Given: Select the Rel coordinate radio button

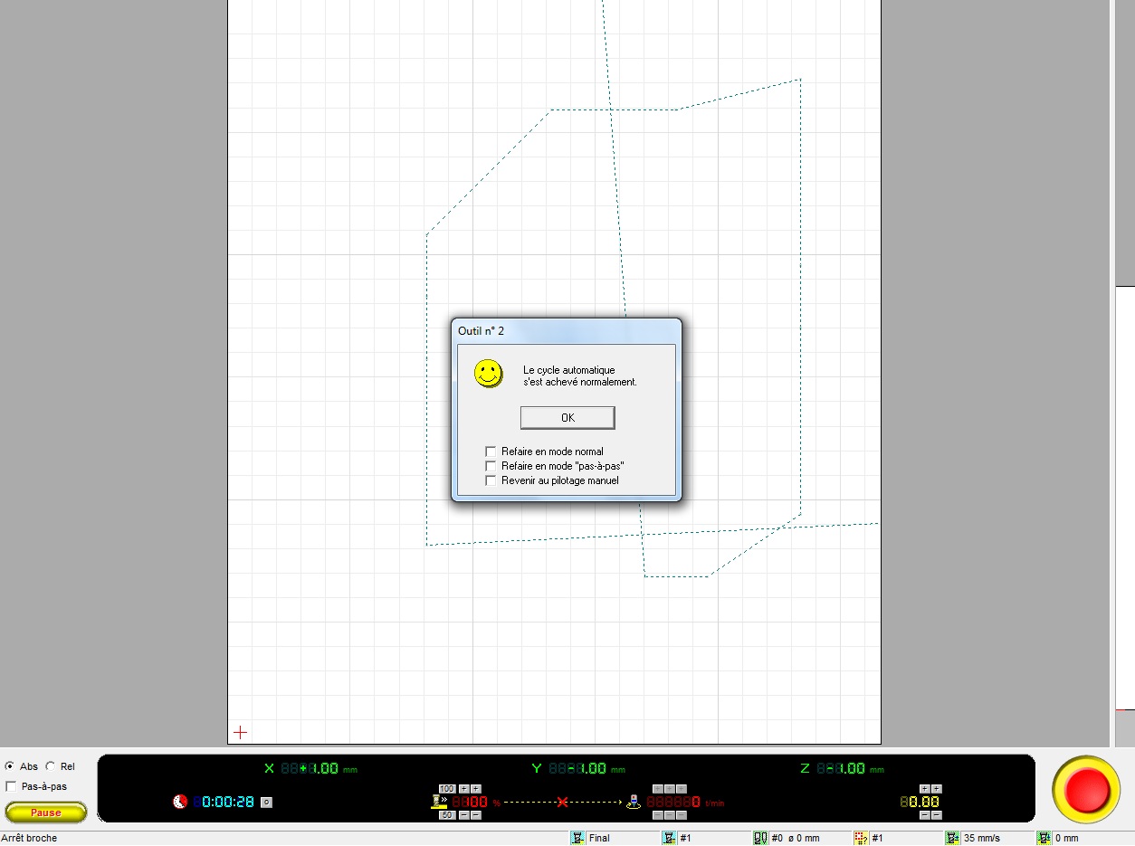Looking at the screenshot, I should (x=51, y=766).
